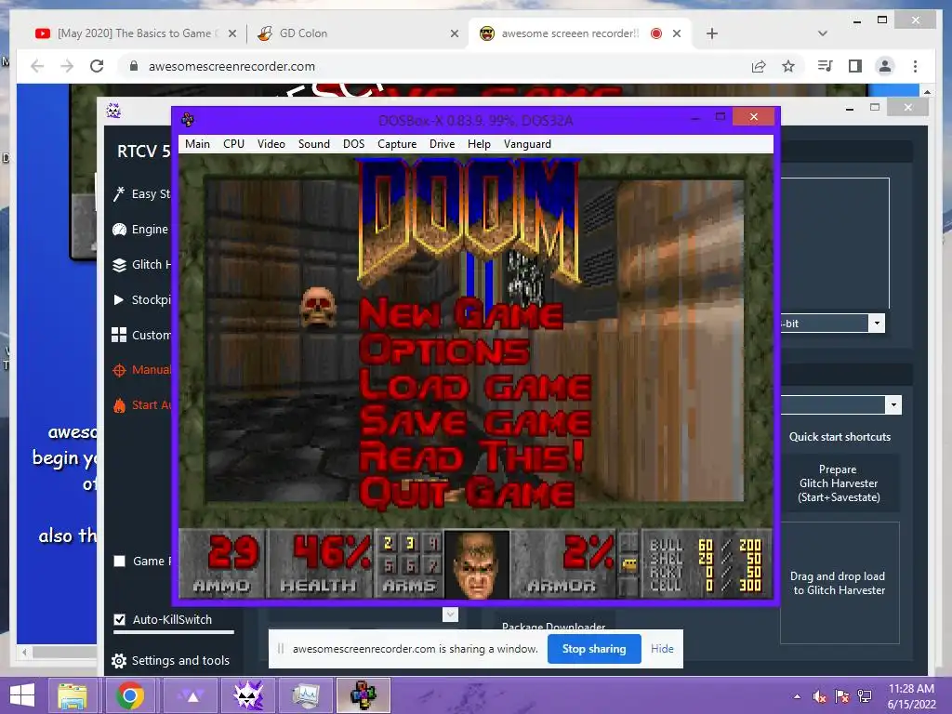
Task: Open the Chrome profile avatar
Action: 885,66
